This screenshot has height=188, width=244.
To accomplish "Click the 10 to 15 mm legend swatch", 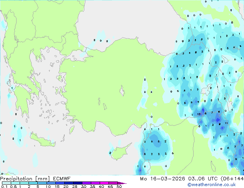I will [51, 183].
